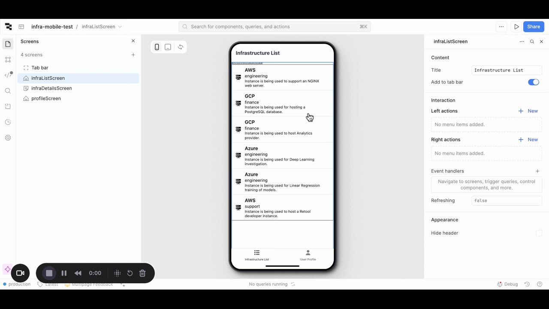Click the query refresh icon in status bar
549x309 pixels.
click(293, 284)
